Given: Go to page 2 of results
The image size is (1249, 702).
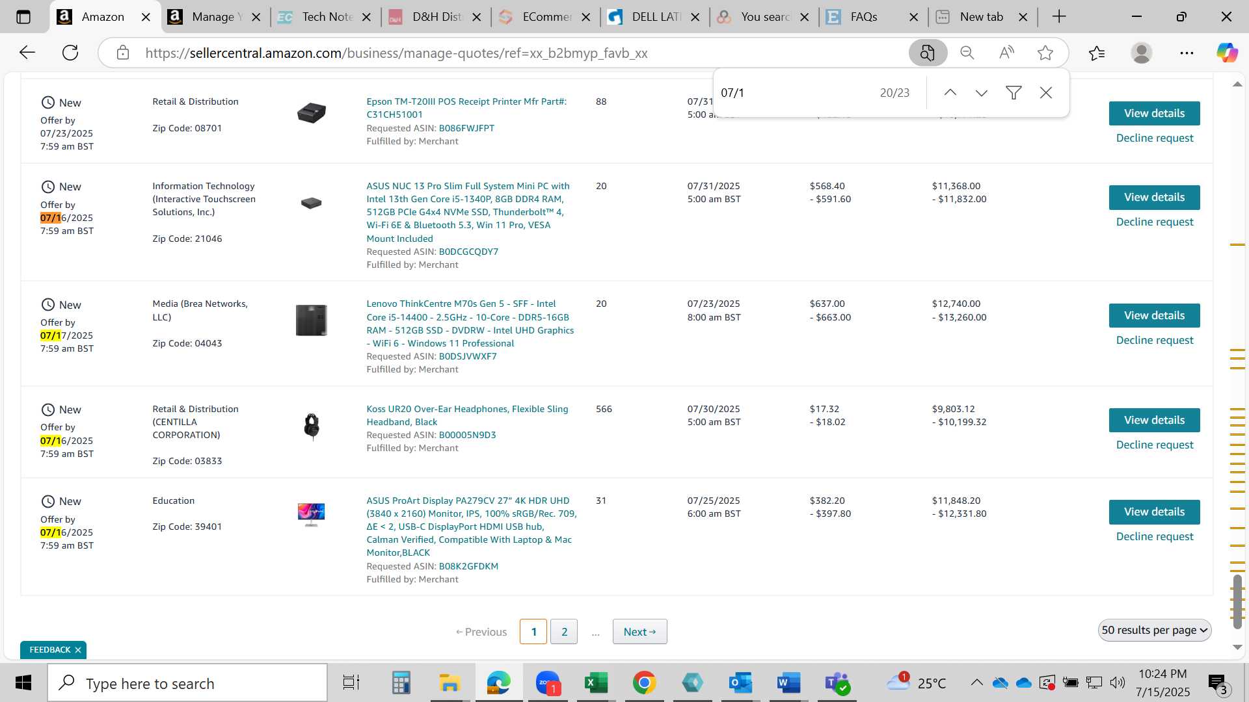Looking at the screenshot, I should pos(564,632).
